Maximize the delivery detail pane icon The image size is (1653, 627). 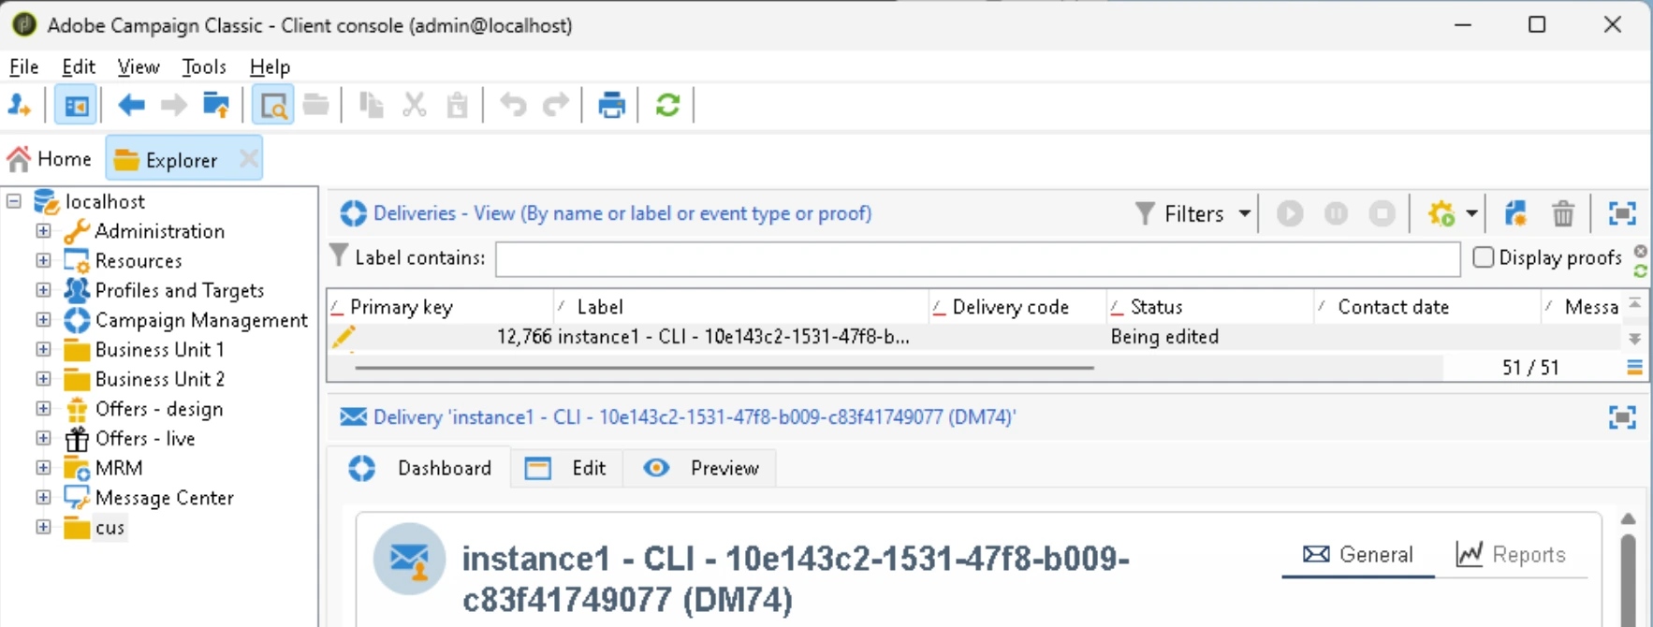[1622, 416]
